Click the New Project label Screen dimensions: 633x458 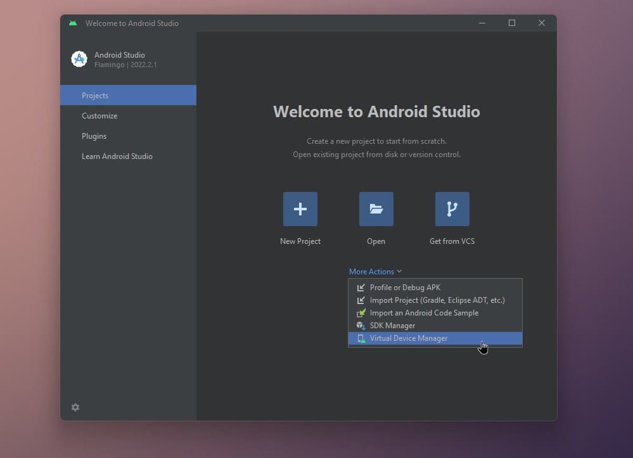pyautogui.click(x=300, y=241)
